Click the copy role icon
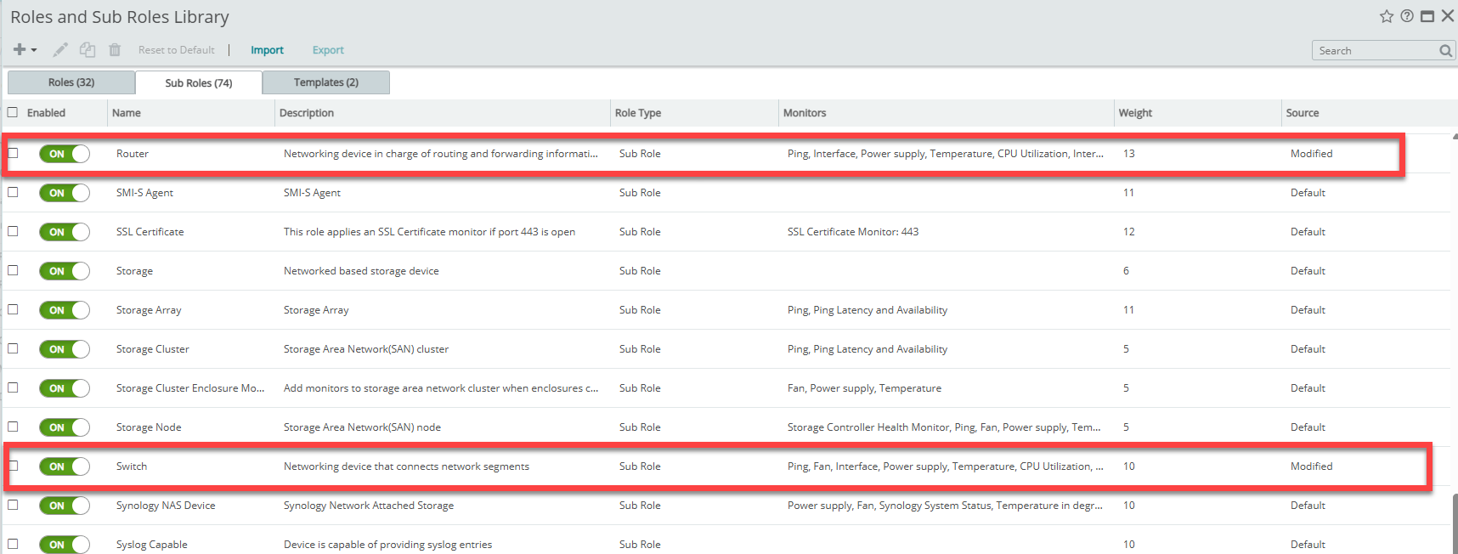This screenshot has height=554, width=1458. point(88,50)
